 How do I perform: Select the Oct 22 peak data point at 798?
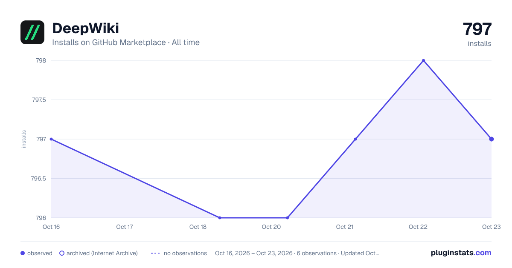click(x=423, y=60)
